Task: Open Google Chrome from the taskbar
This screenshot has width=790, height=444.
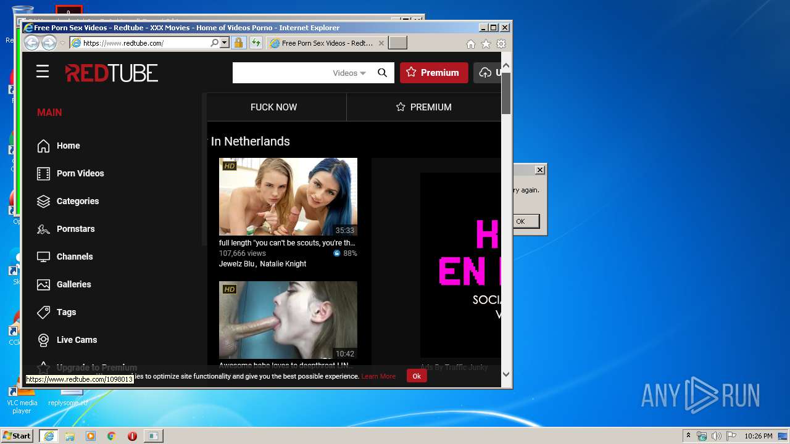Action: coord(111,436)
